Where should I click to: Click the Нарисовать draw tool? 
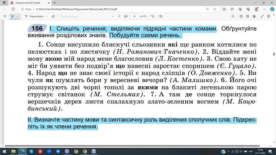34,16
